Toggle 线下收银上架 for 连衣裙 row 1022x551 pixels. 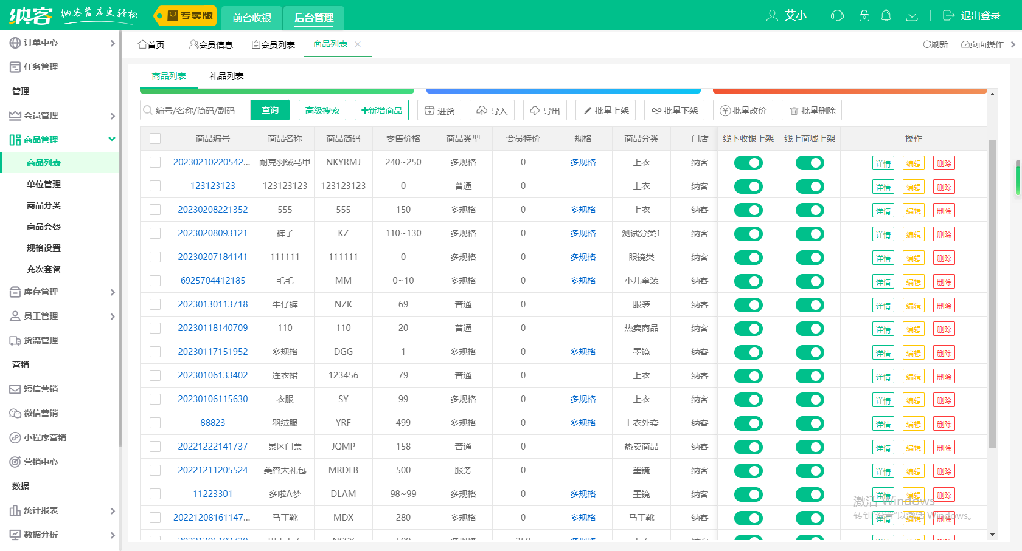(748, 376)
